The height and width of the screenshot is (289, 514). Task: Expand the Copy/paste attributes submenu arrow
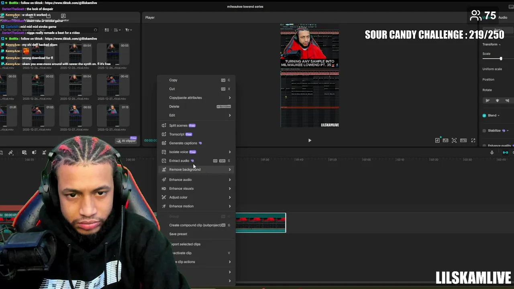[x=230, y=98]
